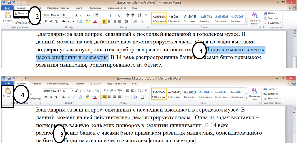Grow font size in the upper window ribbon
Screen dimensions: 298x148
pyautogui.click(x=76, y=15)
